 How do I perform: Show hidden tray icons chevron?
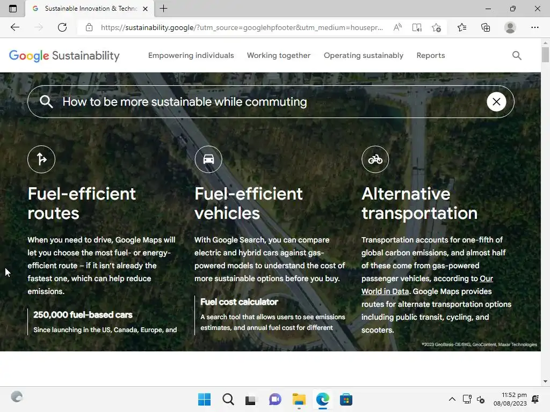coord(452,399)
